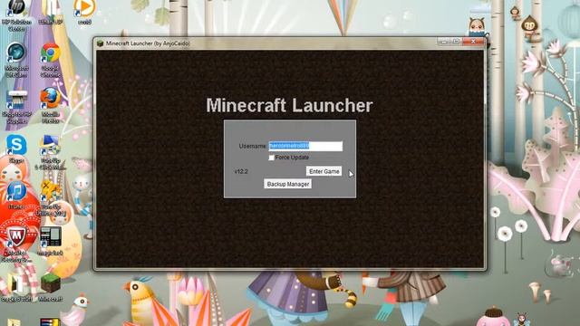Select the orange play-button desktop shortcut
The image size is (580, 326).
click(84, 12)
